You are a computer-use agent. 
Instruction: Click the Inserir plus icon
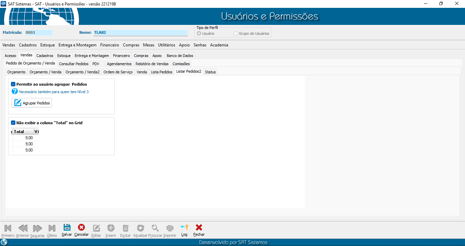click(111, 228)
